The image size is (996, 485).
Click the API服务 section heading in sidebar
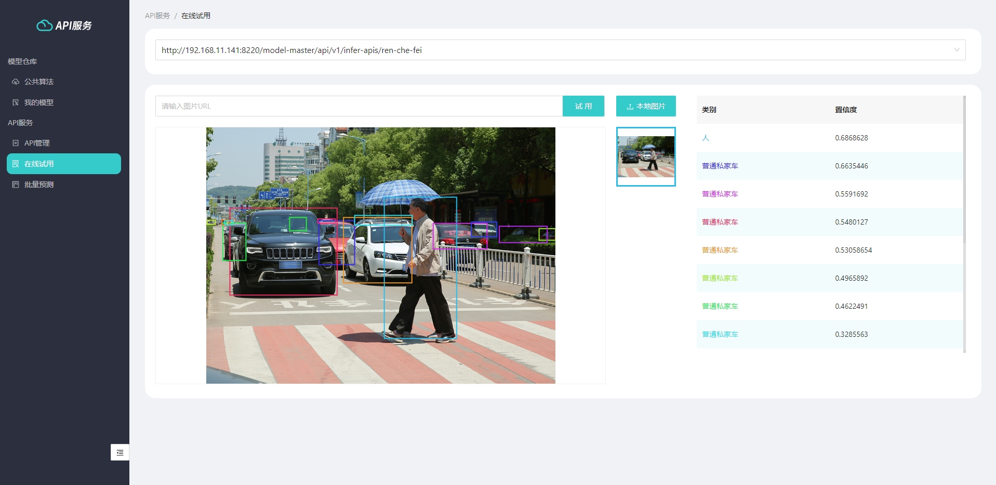(x=20, y=123)
